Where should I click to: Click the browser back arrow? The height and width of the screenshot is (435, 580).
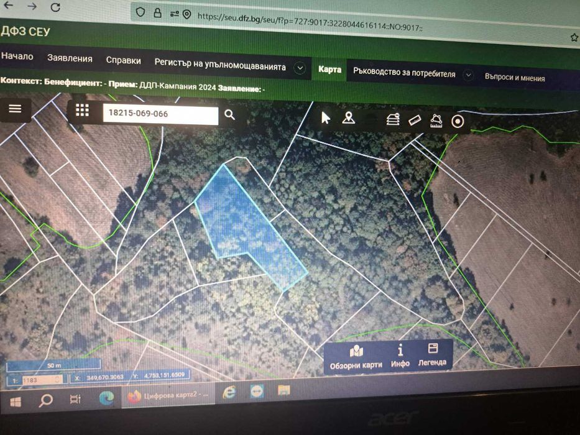coord(8,6)
